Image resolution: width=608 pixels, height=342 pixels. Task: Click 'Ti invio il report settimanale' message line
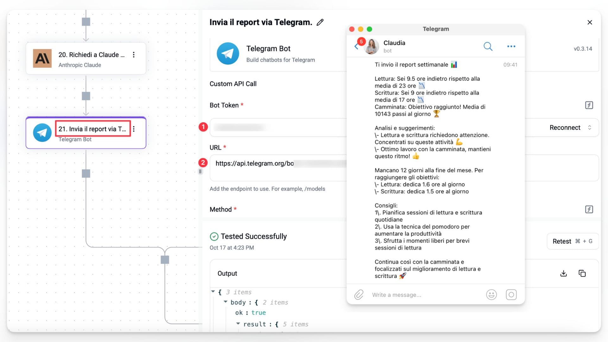click(416, 65)
